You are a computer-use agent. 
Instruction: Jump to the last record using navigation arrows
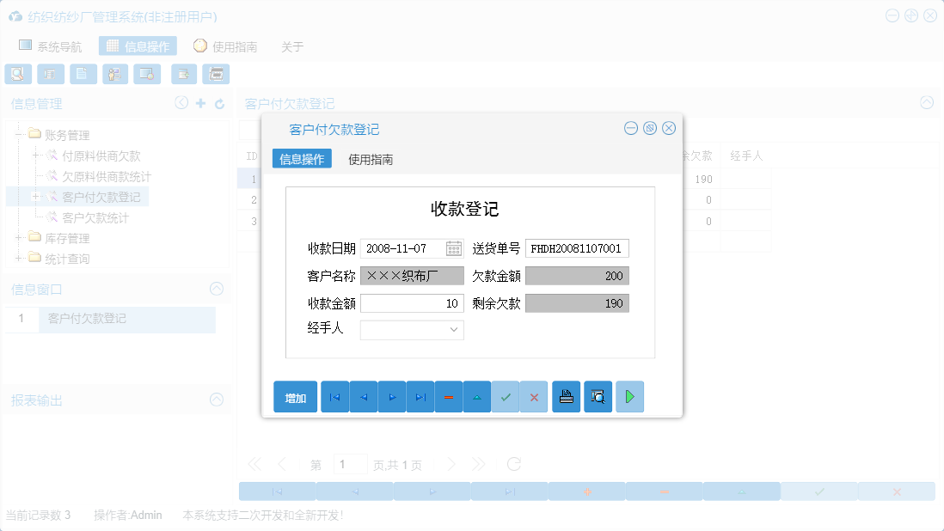click(x=420, y=396)
